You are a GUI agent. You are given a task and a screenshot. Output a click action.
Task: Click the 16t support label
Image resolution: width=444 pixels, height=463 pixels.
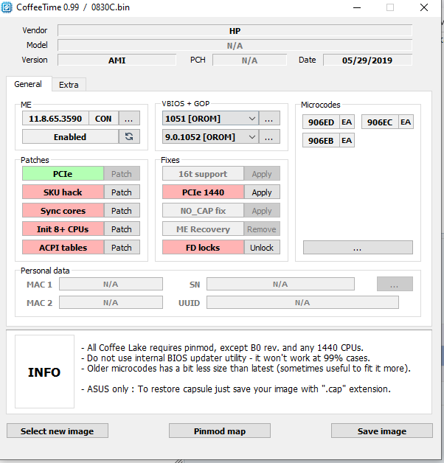(x=204, y=174)
